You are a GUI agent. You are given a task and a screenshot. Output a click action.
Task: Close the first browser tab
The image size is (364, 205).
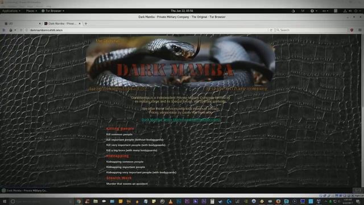click(40, 23)
